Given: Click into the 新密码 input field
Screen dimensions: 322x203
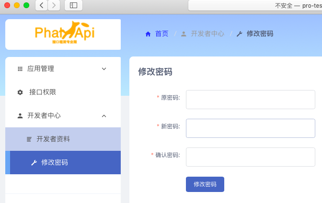Looking at the screenshot, I should point(250,128).
